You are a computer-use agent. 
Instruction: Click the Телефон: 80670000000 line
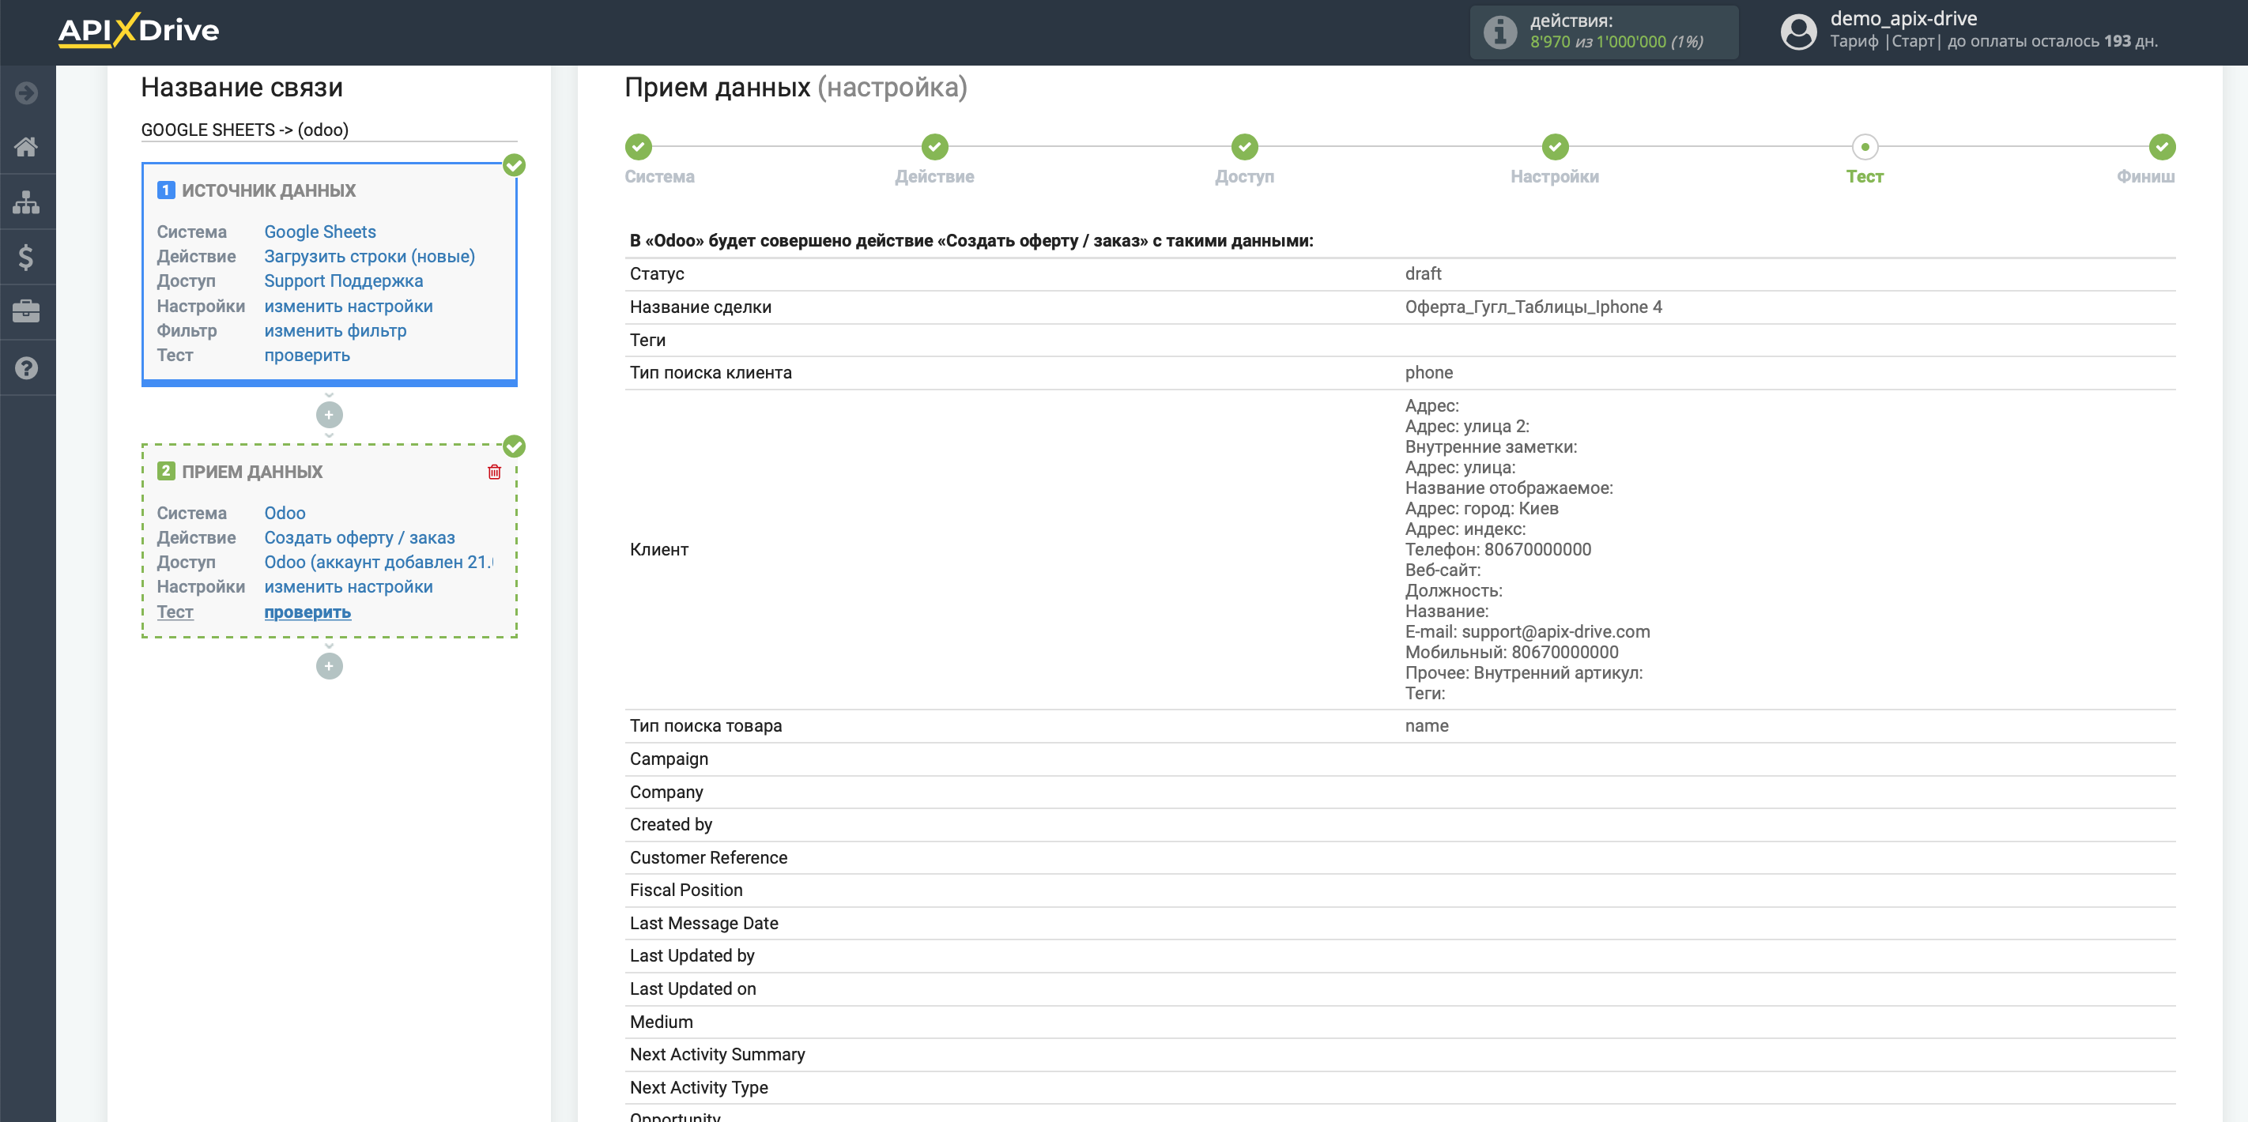coord(1499,550)
